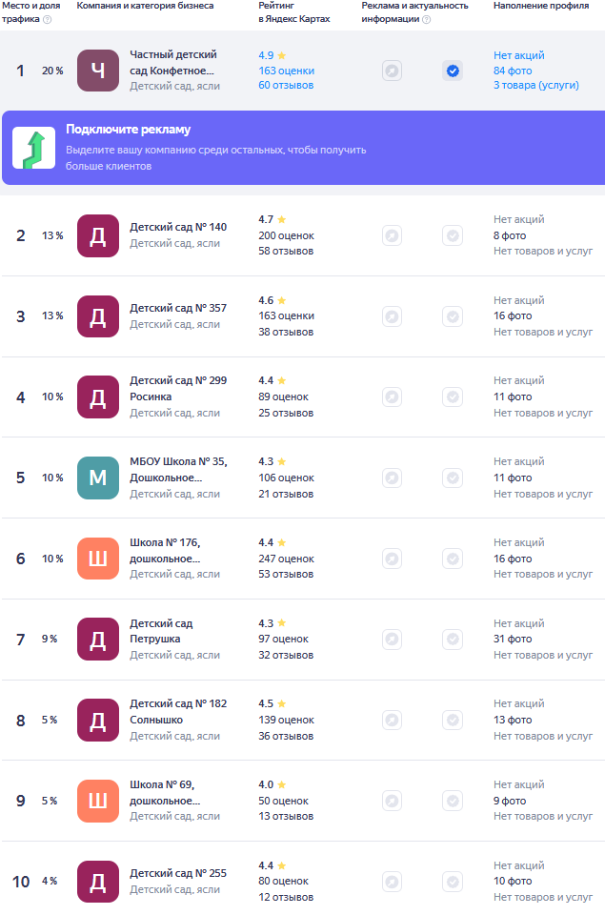Click the blue verified checkmark for Конфетное kindergarten
Viewport: 605px width, 915px height.
pyautogui.click(x=453, y=71)
